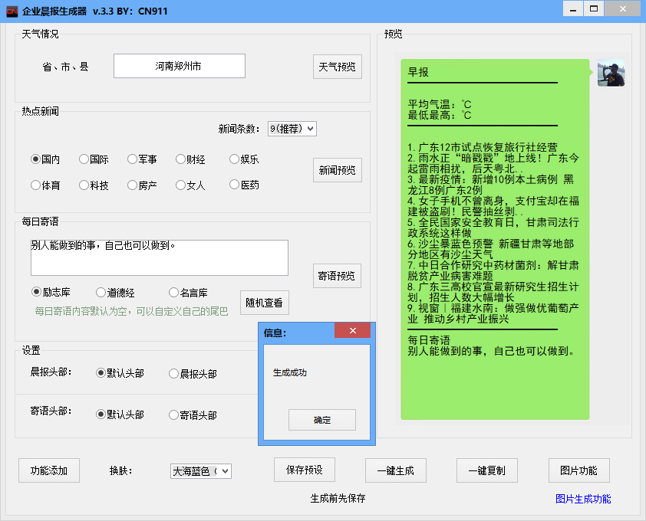Screen dimensions: 646x521
Task: Click the avatar thumbnail in the preview
Action: pyautogui.click(x=611, y=74)
